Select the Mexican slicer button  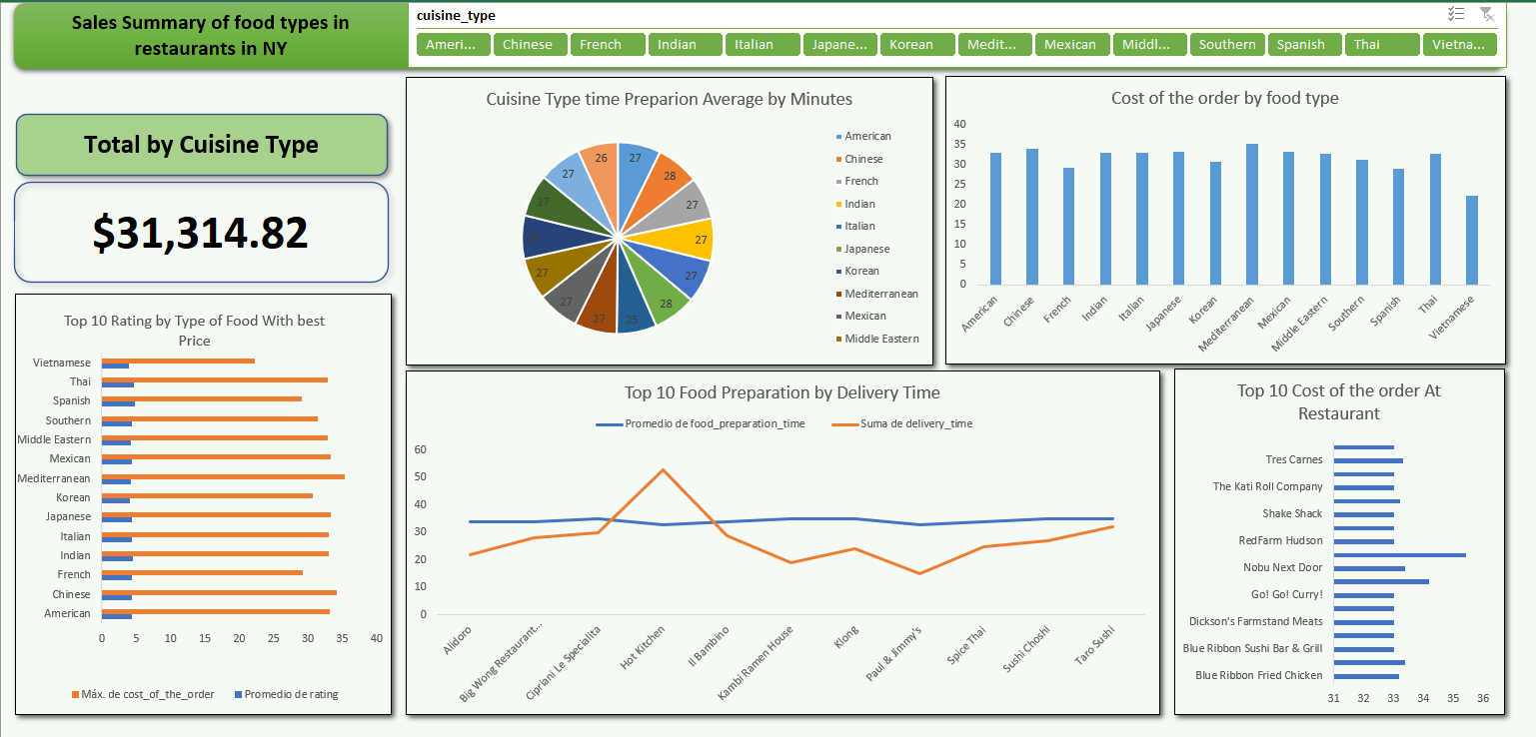pyautogui.click(x=1072, y=44)
